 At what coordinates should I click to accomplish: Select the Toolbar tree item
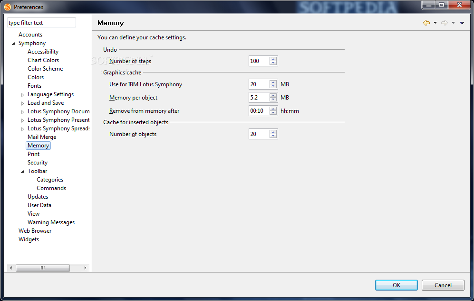pyautogui.click(x=37, y=171)
